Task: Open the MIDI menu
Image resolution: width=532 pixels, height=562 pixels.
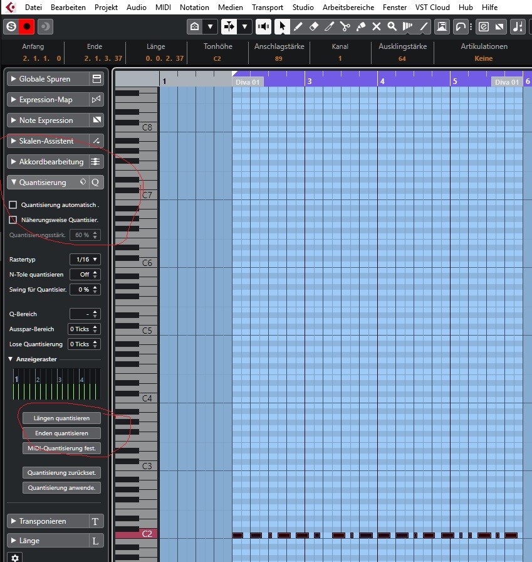Action: 163,8
